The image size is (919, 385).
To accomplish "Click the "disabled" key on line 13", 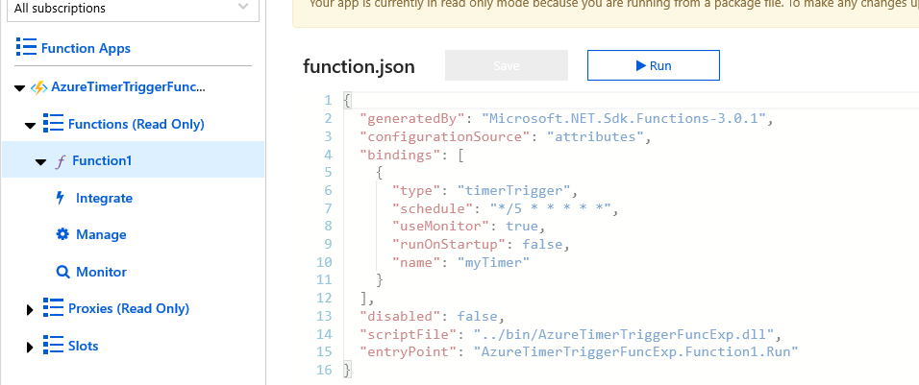I will [400, 317].
